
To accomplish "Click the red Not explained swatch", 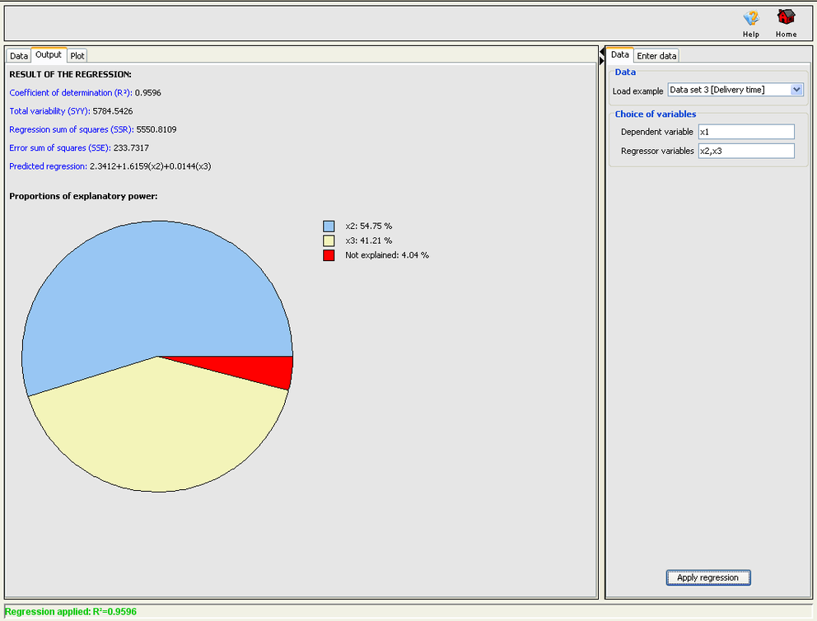I will click(x=329, y=255).
